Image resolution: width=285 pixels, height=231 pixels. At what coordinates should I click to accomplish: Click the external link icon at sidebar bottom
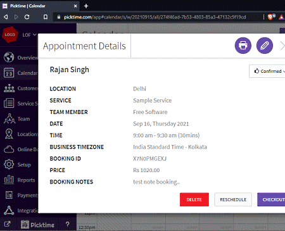point(7,224)
